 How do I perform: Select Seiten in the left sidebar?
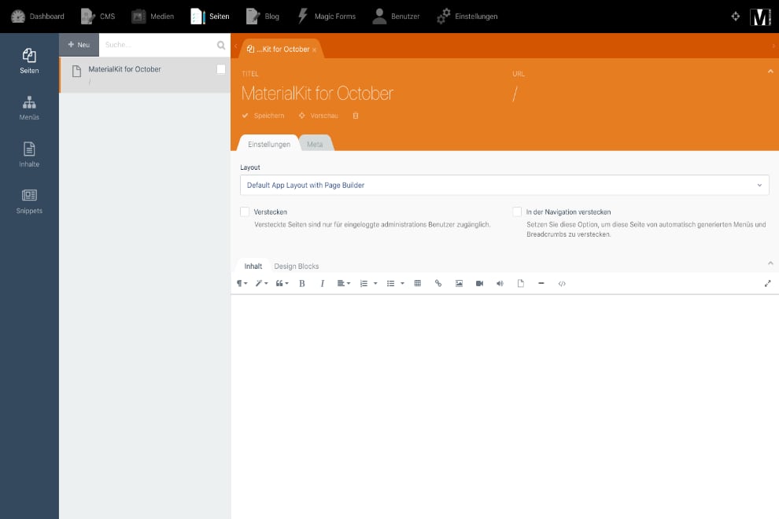click(x=29, y=61)
